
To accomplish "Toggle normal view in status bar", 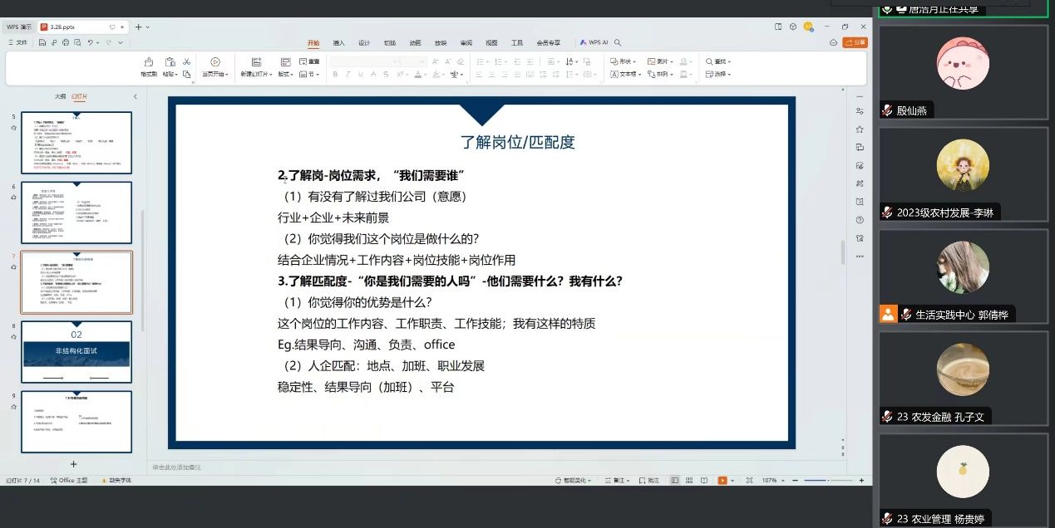I will tap(674, 481).
